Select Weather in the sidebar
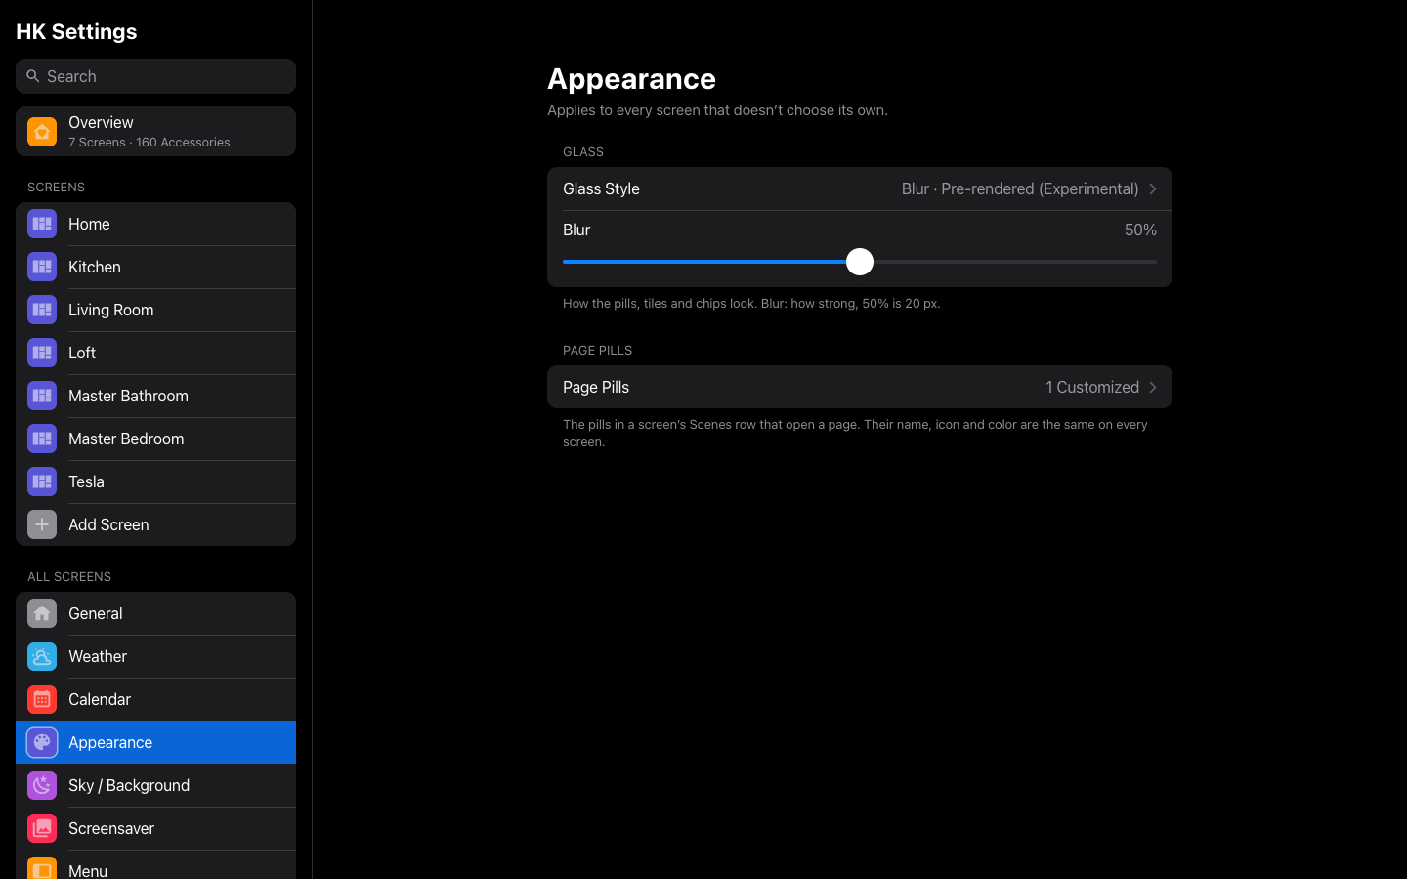 coord(155,656)
